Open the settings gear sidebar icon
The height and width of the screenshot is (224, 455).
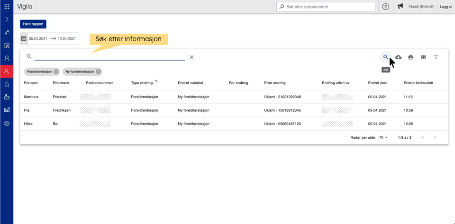pyautogui.click(x=7, y=124)
